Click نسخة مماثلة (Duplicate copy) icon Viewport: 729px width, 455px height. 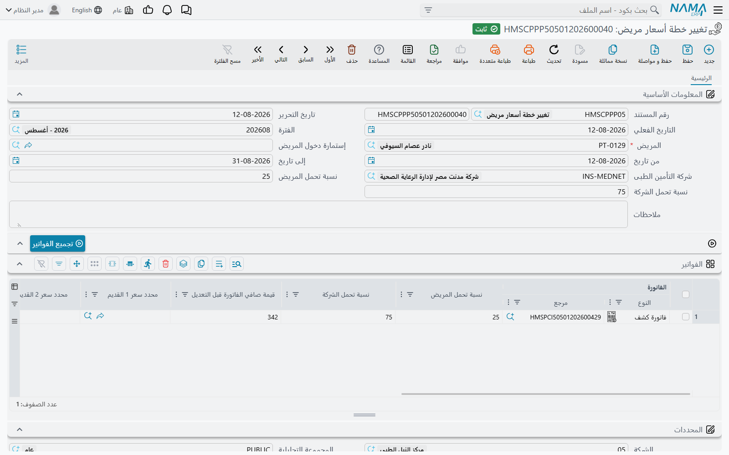coord(613,50)
